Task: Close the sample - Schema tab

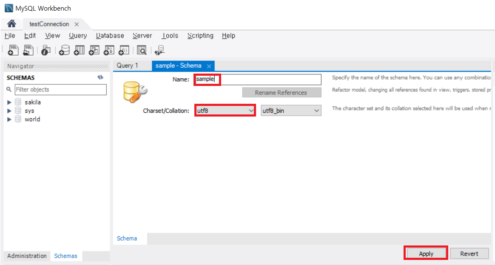Action: tap(209, 66)
